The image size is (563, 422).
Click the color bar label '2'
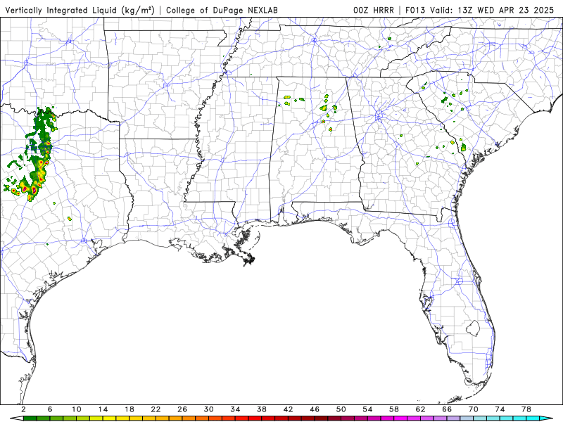[x=23, y=409]
